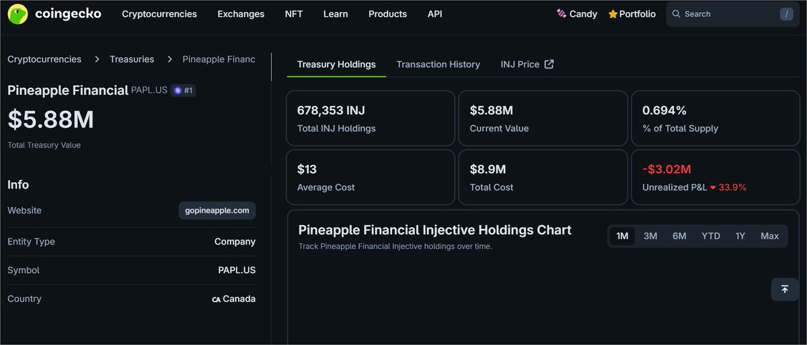Select the 1Y chart range
The height and width of the screenshot is (345, 807).
740,236
